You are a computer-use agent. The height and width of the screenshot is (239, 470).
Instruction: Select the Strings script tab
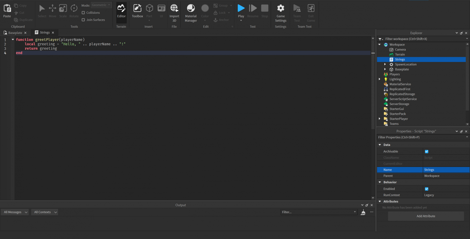point(44,32)
